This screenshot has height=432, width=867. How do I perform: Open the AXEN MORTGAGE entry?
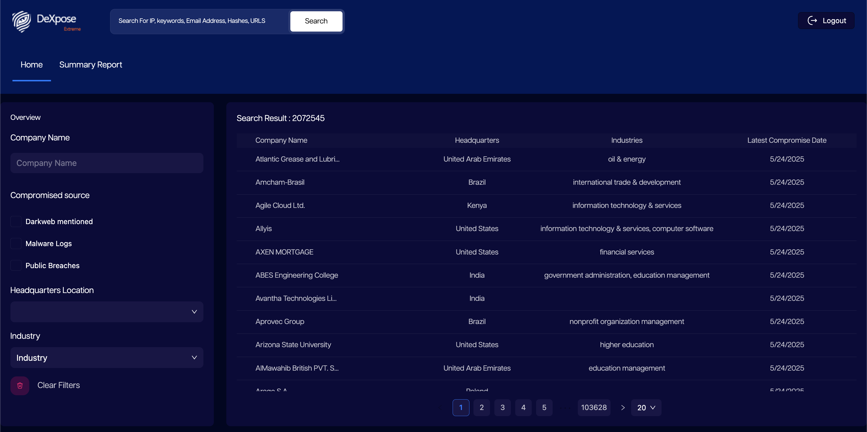pyautogui.click(x=546, y=252)
